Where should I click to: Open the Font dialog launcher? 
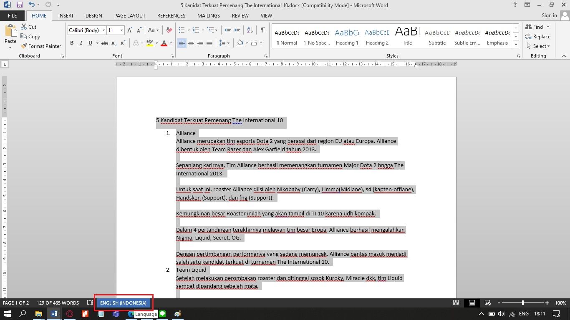172,56
